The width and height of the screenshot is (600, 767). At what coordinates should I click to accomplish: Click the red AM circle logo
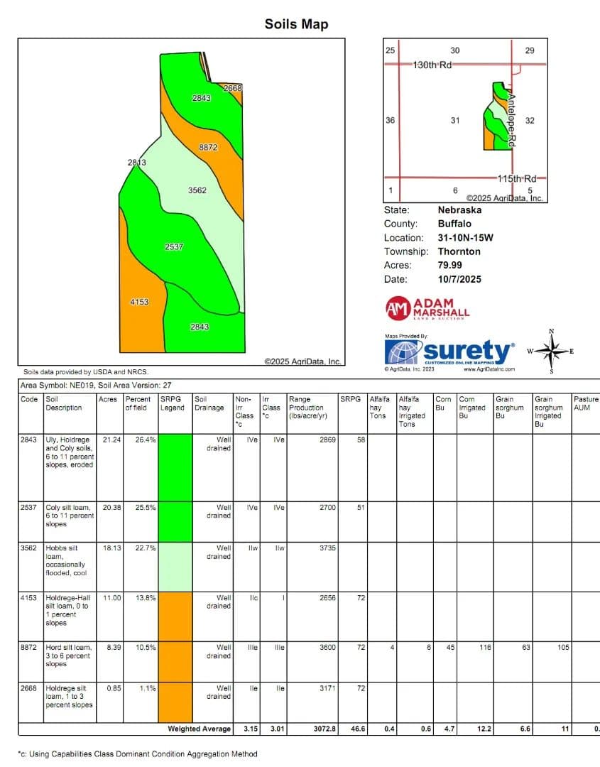point(397,308)
